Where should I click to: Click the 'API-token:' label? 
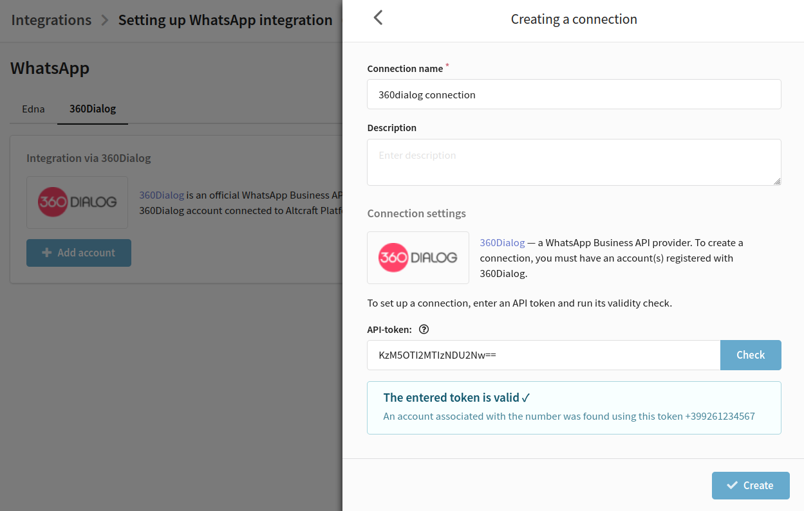click(389, 330)
